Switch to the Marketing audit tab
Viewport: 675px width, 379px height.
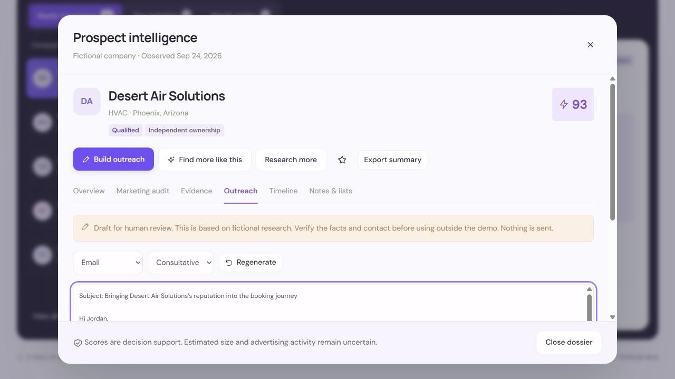143,191
